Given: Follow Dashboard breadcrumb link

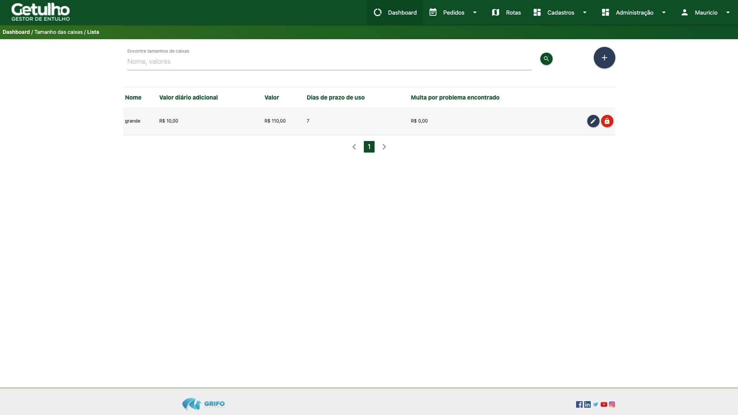Looking at the screenshot, I should click(x=16, y=32).
